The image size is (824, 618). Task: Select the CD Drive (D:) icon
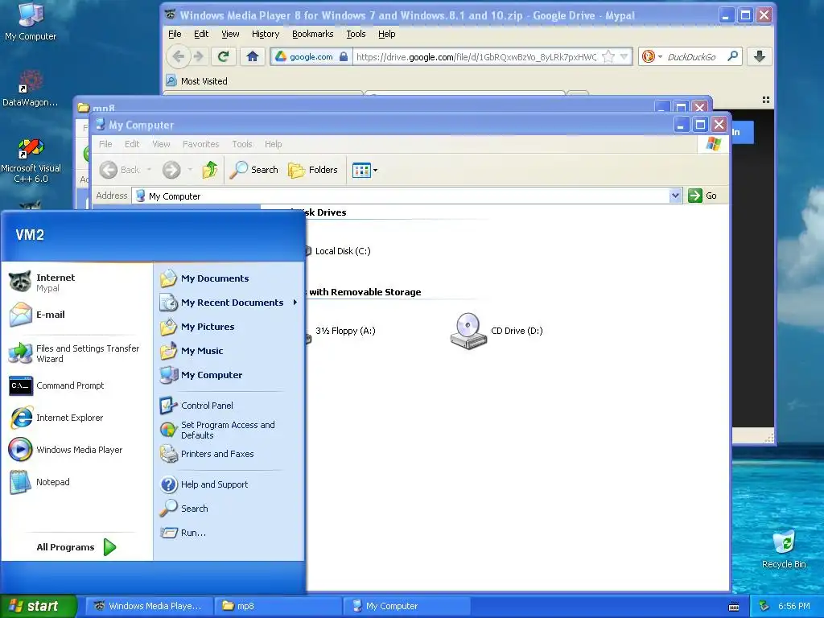pyautogui.click(x=468, y=331)
